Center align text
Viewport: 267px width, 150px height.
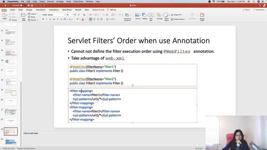pos(94,19)
